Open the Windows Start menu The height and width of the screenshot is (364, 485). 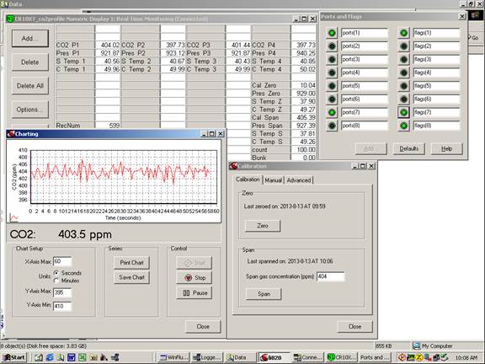14,357
